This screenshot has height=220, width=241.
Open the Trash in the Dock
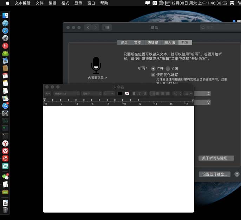[x=5, y=210]
